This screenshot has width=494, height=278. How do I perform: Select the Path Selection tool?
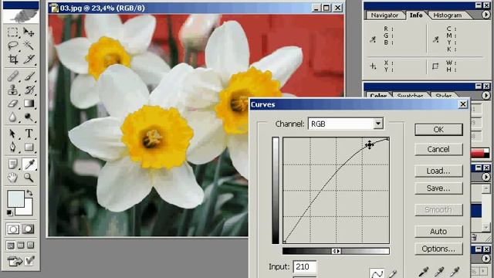pyautogui.click(x=12, y=134)
